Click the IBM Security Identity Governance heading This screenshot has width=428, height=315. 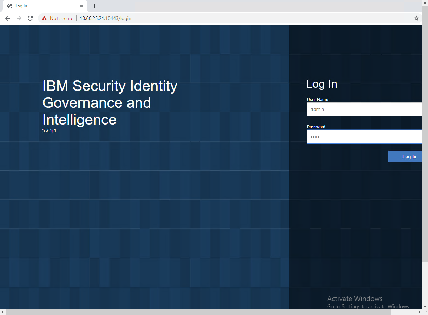pyautogui.click(x=110, y=102)
